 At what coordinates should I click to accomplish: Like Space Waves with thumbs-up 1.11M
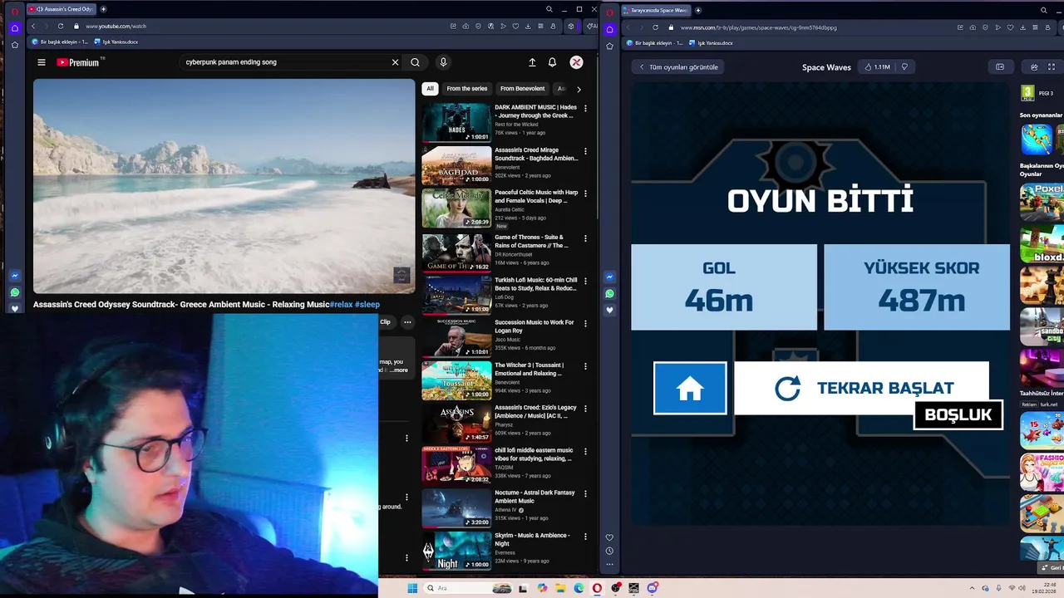tap(877, 67)
